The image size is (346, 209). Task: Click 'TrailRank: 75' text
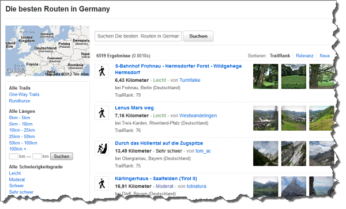click(128, 166)
